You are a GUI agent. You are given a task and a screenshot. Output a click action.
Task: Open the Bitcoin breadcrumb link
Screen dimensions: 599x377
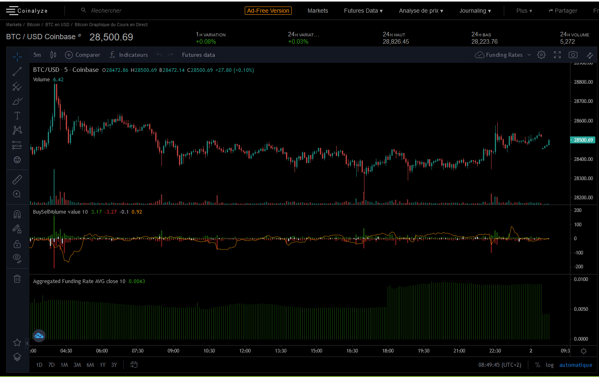pyautogui.click(x=34, y=25)
